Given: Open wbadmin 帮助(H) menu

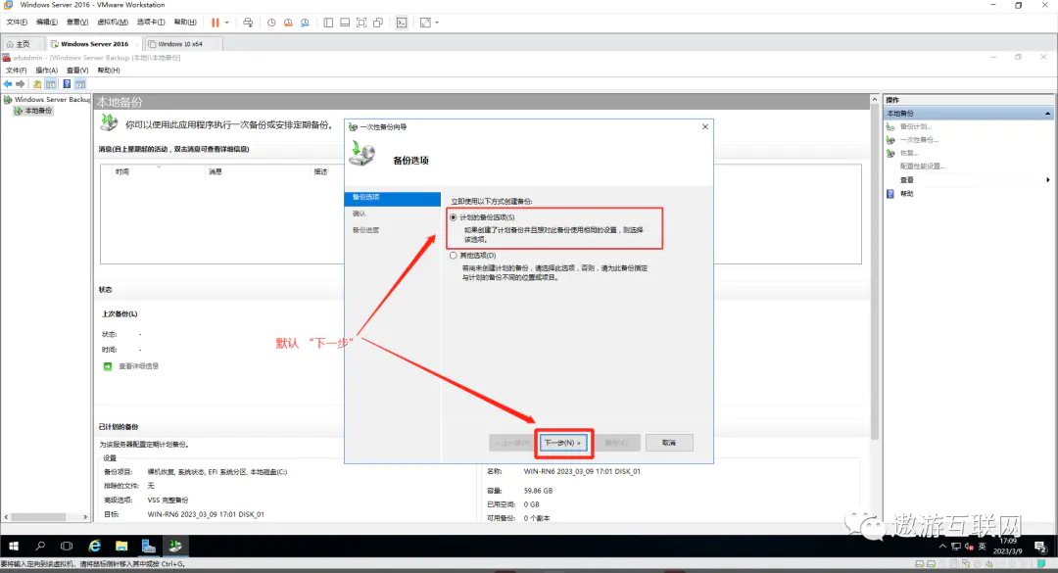Looking at the screenshot, I should tap(109, 71).
